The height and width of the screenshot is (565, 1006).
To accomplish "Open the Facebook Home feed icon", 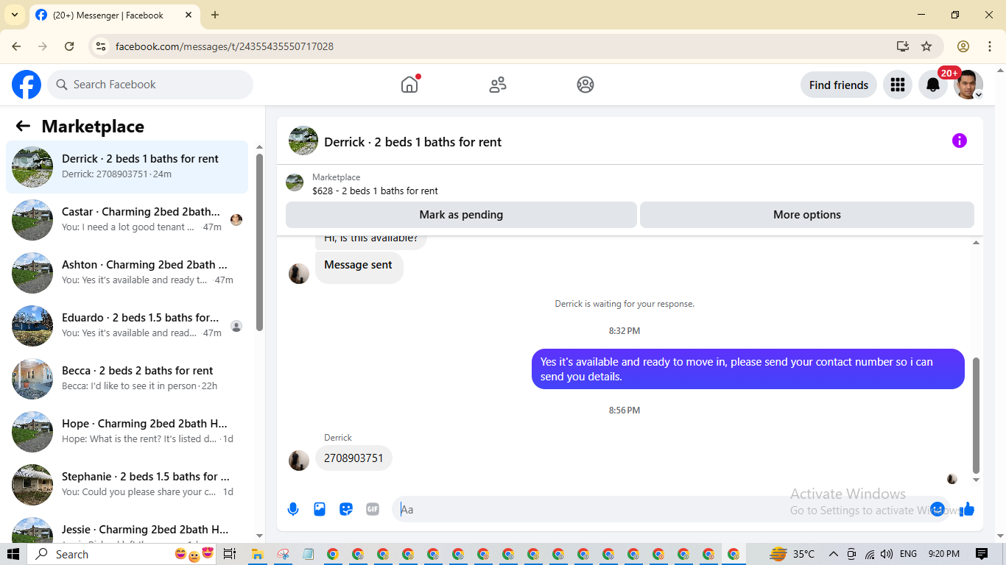I will (x=409, y=85).
